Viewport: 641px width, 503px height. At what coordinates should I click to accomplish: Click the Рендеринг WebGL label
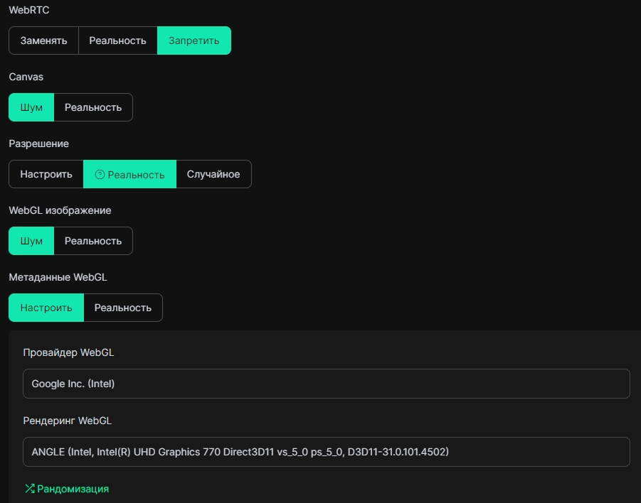tap(68, 421)
